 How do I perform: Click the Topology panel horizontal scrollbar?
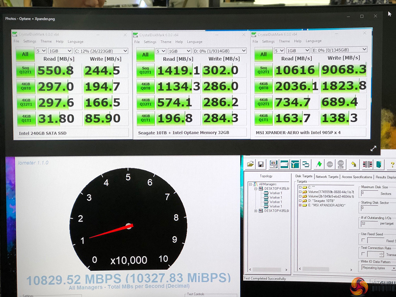[x=268, y=270]
